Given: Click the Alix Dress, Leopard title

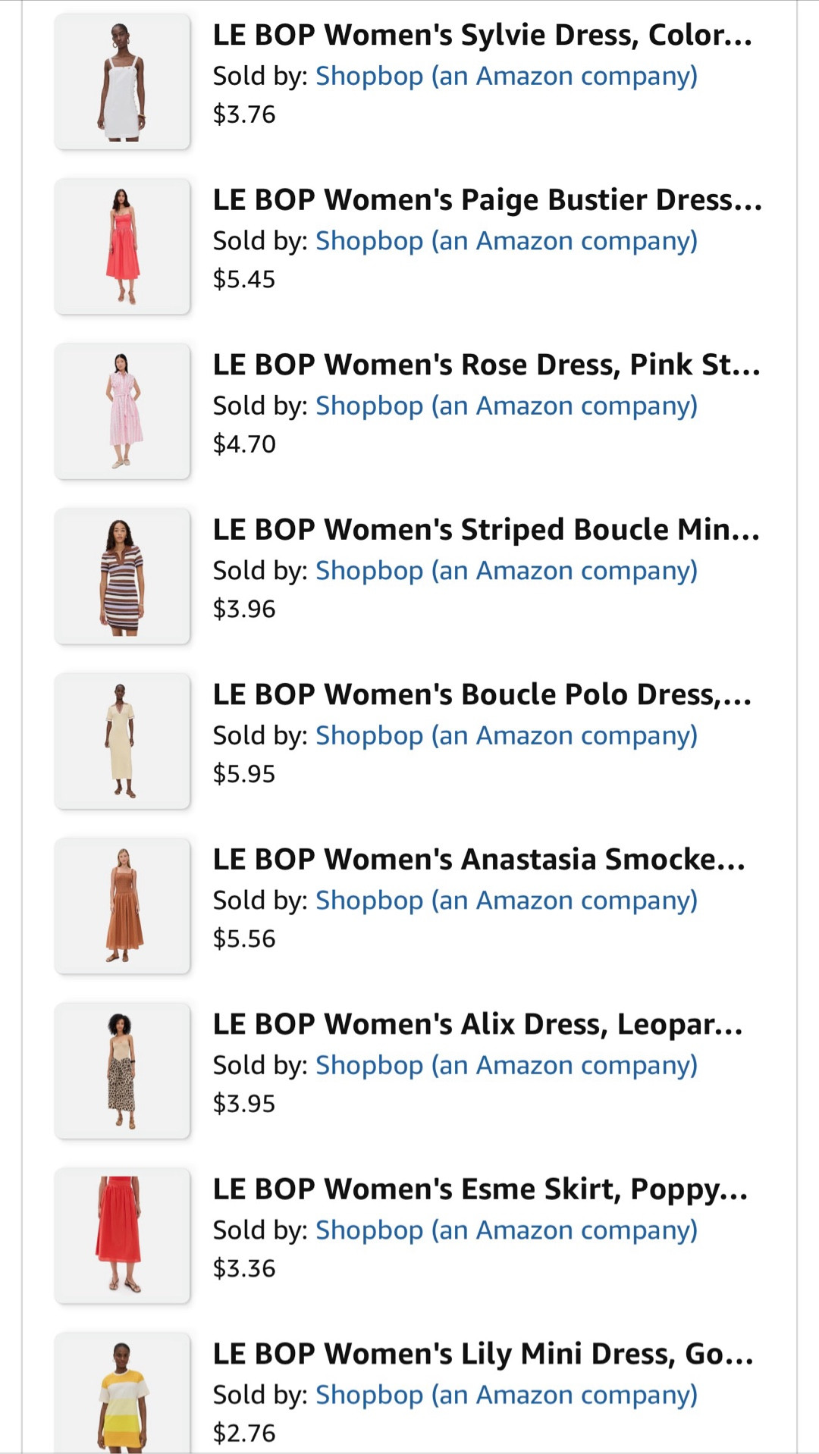Looking at the screenshot, I should pos(478,1024).
